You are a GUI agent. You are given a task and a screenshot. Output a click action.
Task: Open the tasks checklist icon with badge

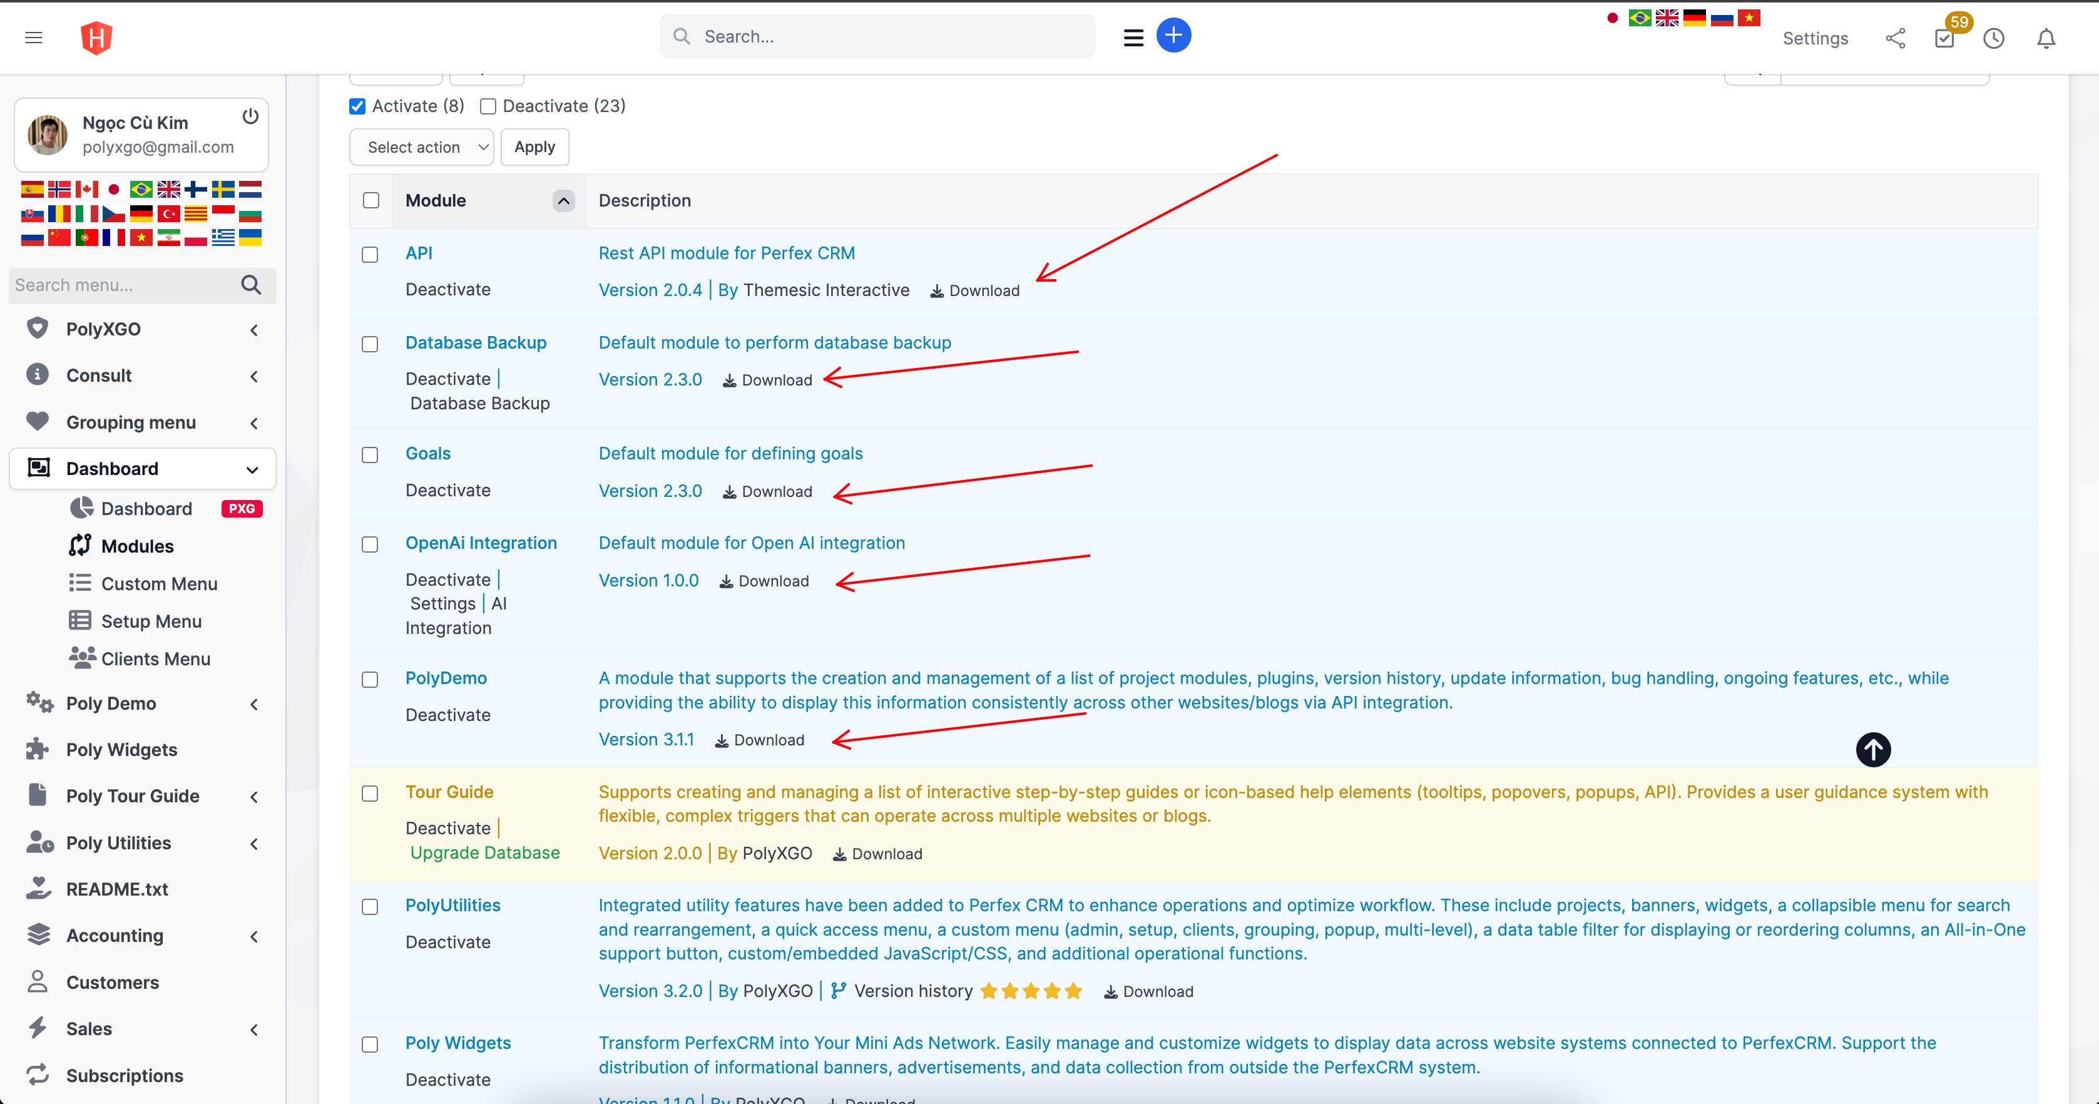(x=1944, y=38)
